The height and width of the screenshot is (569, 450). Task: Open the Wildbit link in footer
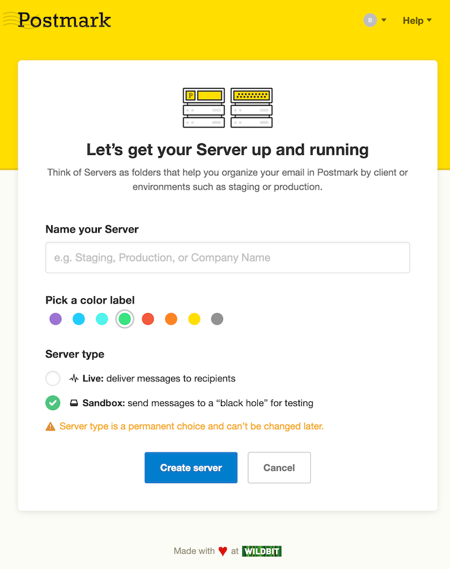[262, 551]
